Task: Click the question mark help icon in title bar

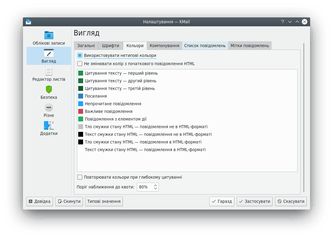Action: point(283,22)
